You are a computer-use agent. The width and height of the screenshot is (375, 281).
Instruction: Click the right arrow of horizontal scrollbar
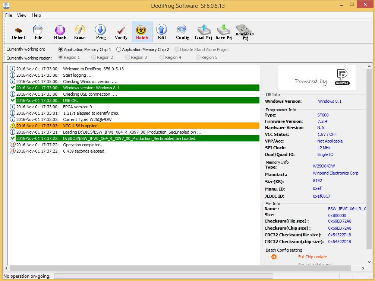click(363, 268)
